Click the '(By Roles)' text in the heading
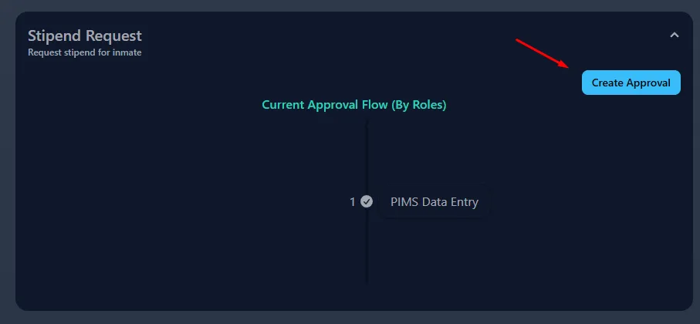 pos(419,105)
